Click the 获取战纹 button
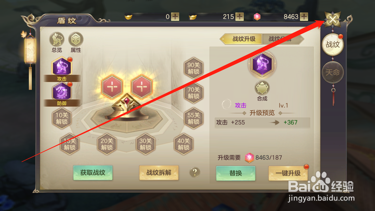Screen dimensions: 375x211 [x=93, y=173]
